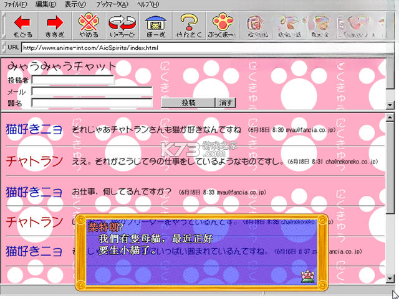The image size is (399, 299).
Task: Open the 編集(E) menu
Action: (x=46, y=4)
